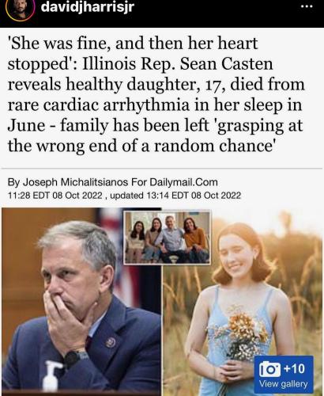
Task: Select the 11:28 EDT publish timestamp
Action: pyautogui.click(x=55, y=196)
